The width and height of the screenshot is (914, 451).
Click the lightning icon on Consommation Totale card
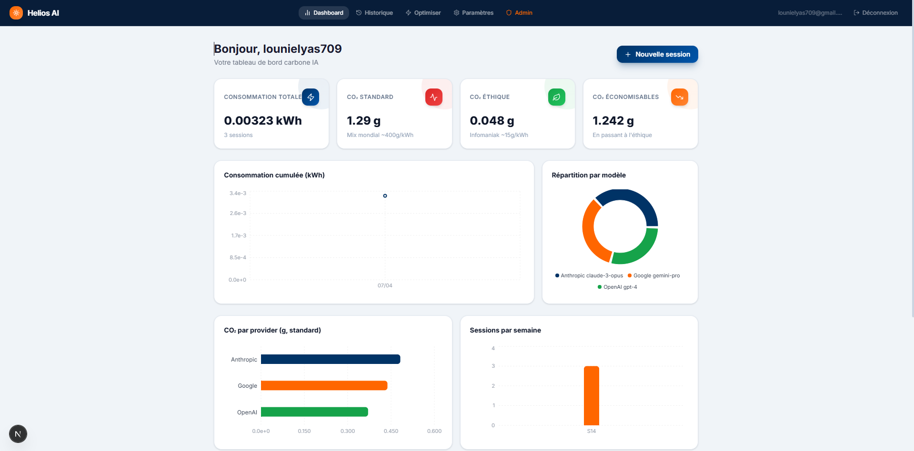311,97
